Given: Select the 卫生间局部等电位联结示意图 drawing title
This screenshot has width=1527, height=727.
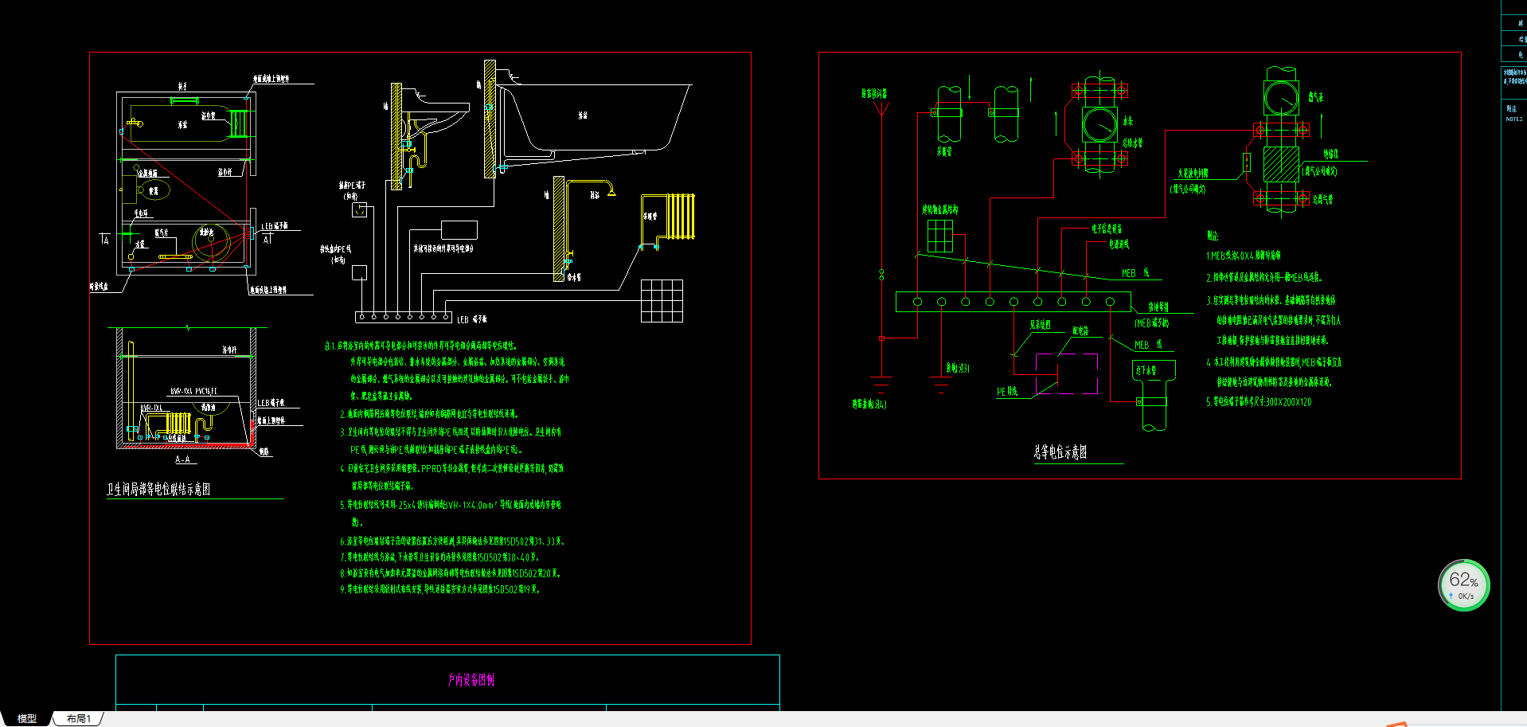Looking at the screenshot, I should pyautogui.click(x=158, y=489).
